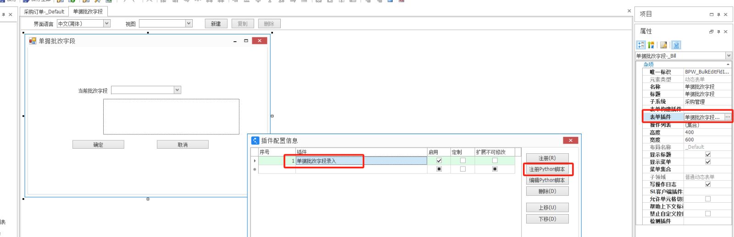Click the multiline text box on the form

coord(171,117)
